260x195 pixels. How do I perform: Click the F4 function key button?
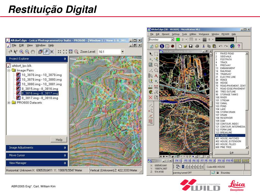pos(178,160)
